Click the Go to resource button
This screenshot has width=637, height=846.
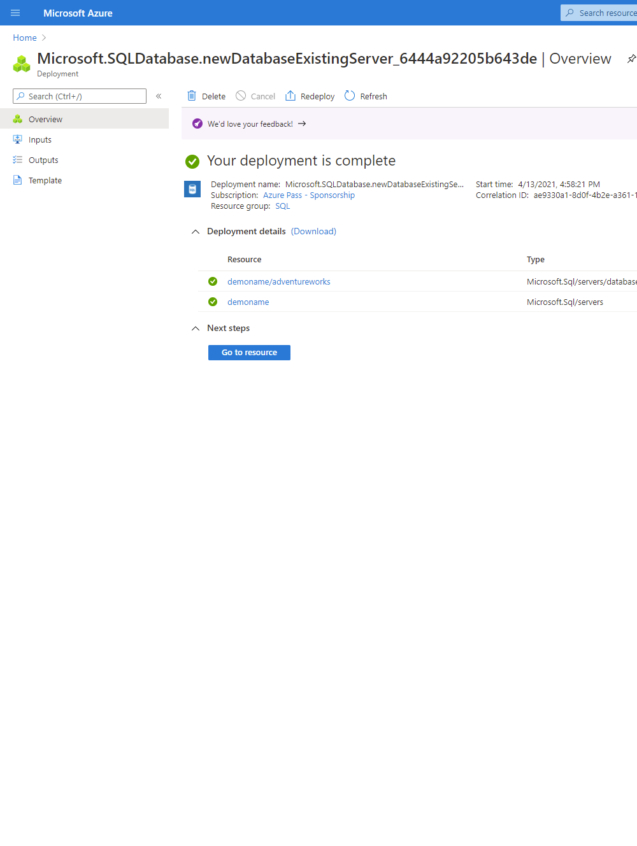pos(249,352)
